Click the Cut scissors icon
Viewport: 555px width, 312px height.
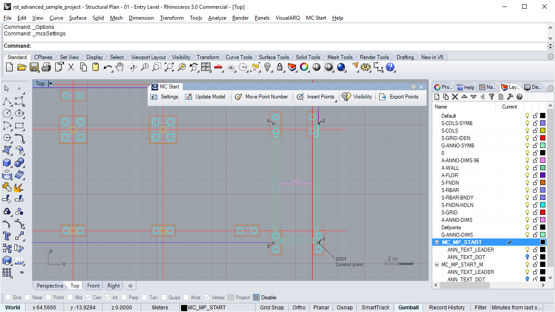(71, 67)
